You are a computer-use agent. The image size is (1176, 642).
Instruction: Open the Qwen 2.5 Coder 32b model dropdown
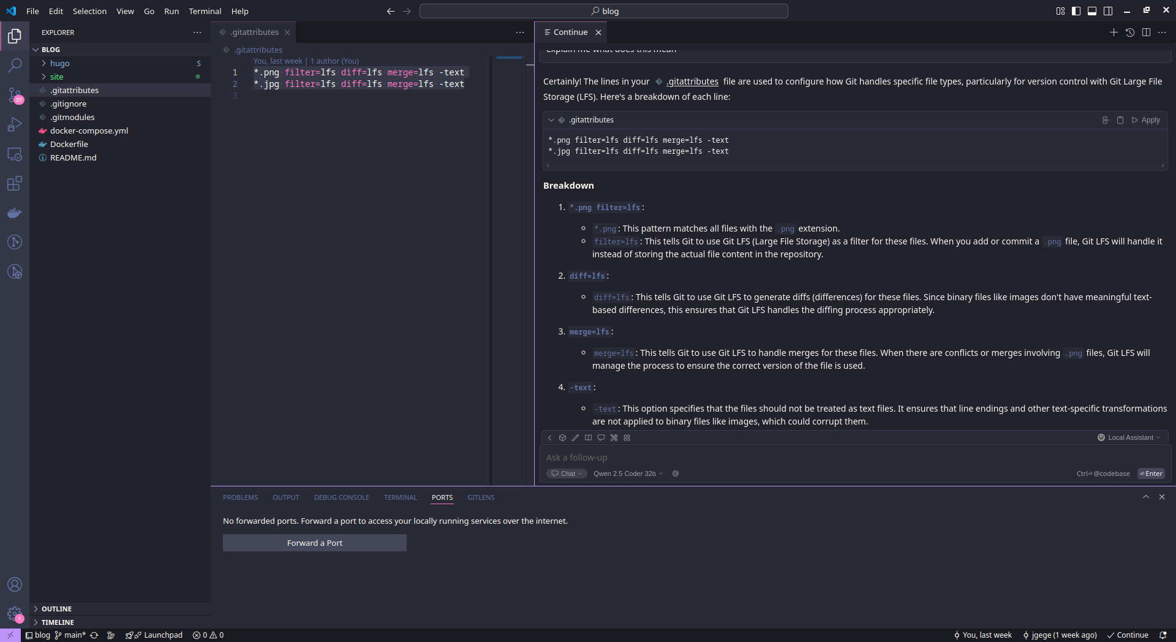(628, 474)
